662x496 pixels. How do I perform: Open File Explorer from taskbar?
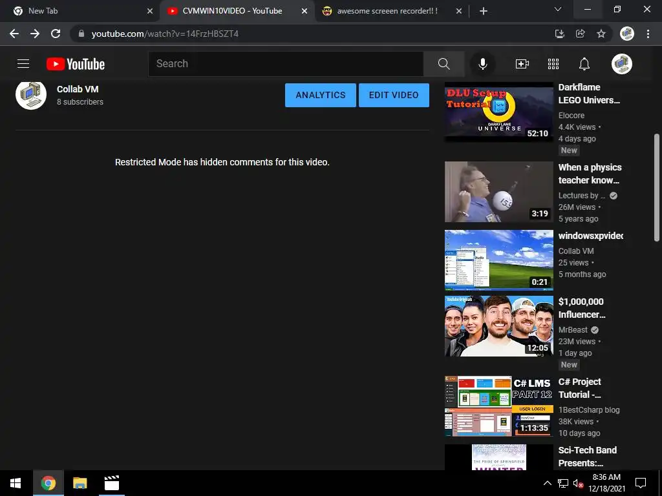[x=80, y=483]
